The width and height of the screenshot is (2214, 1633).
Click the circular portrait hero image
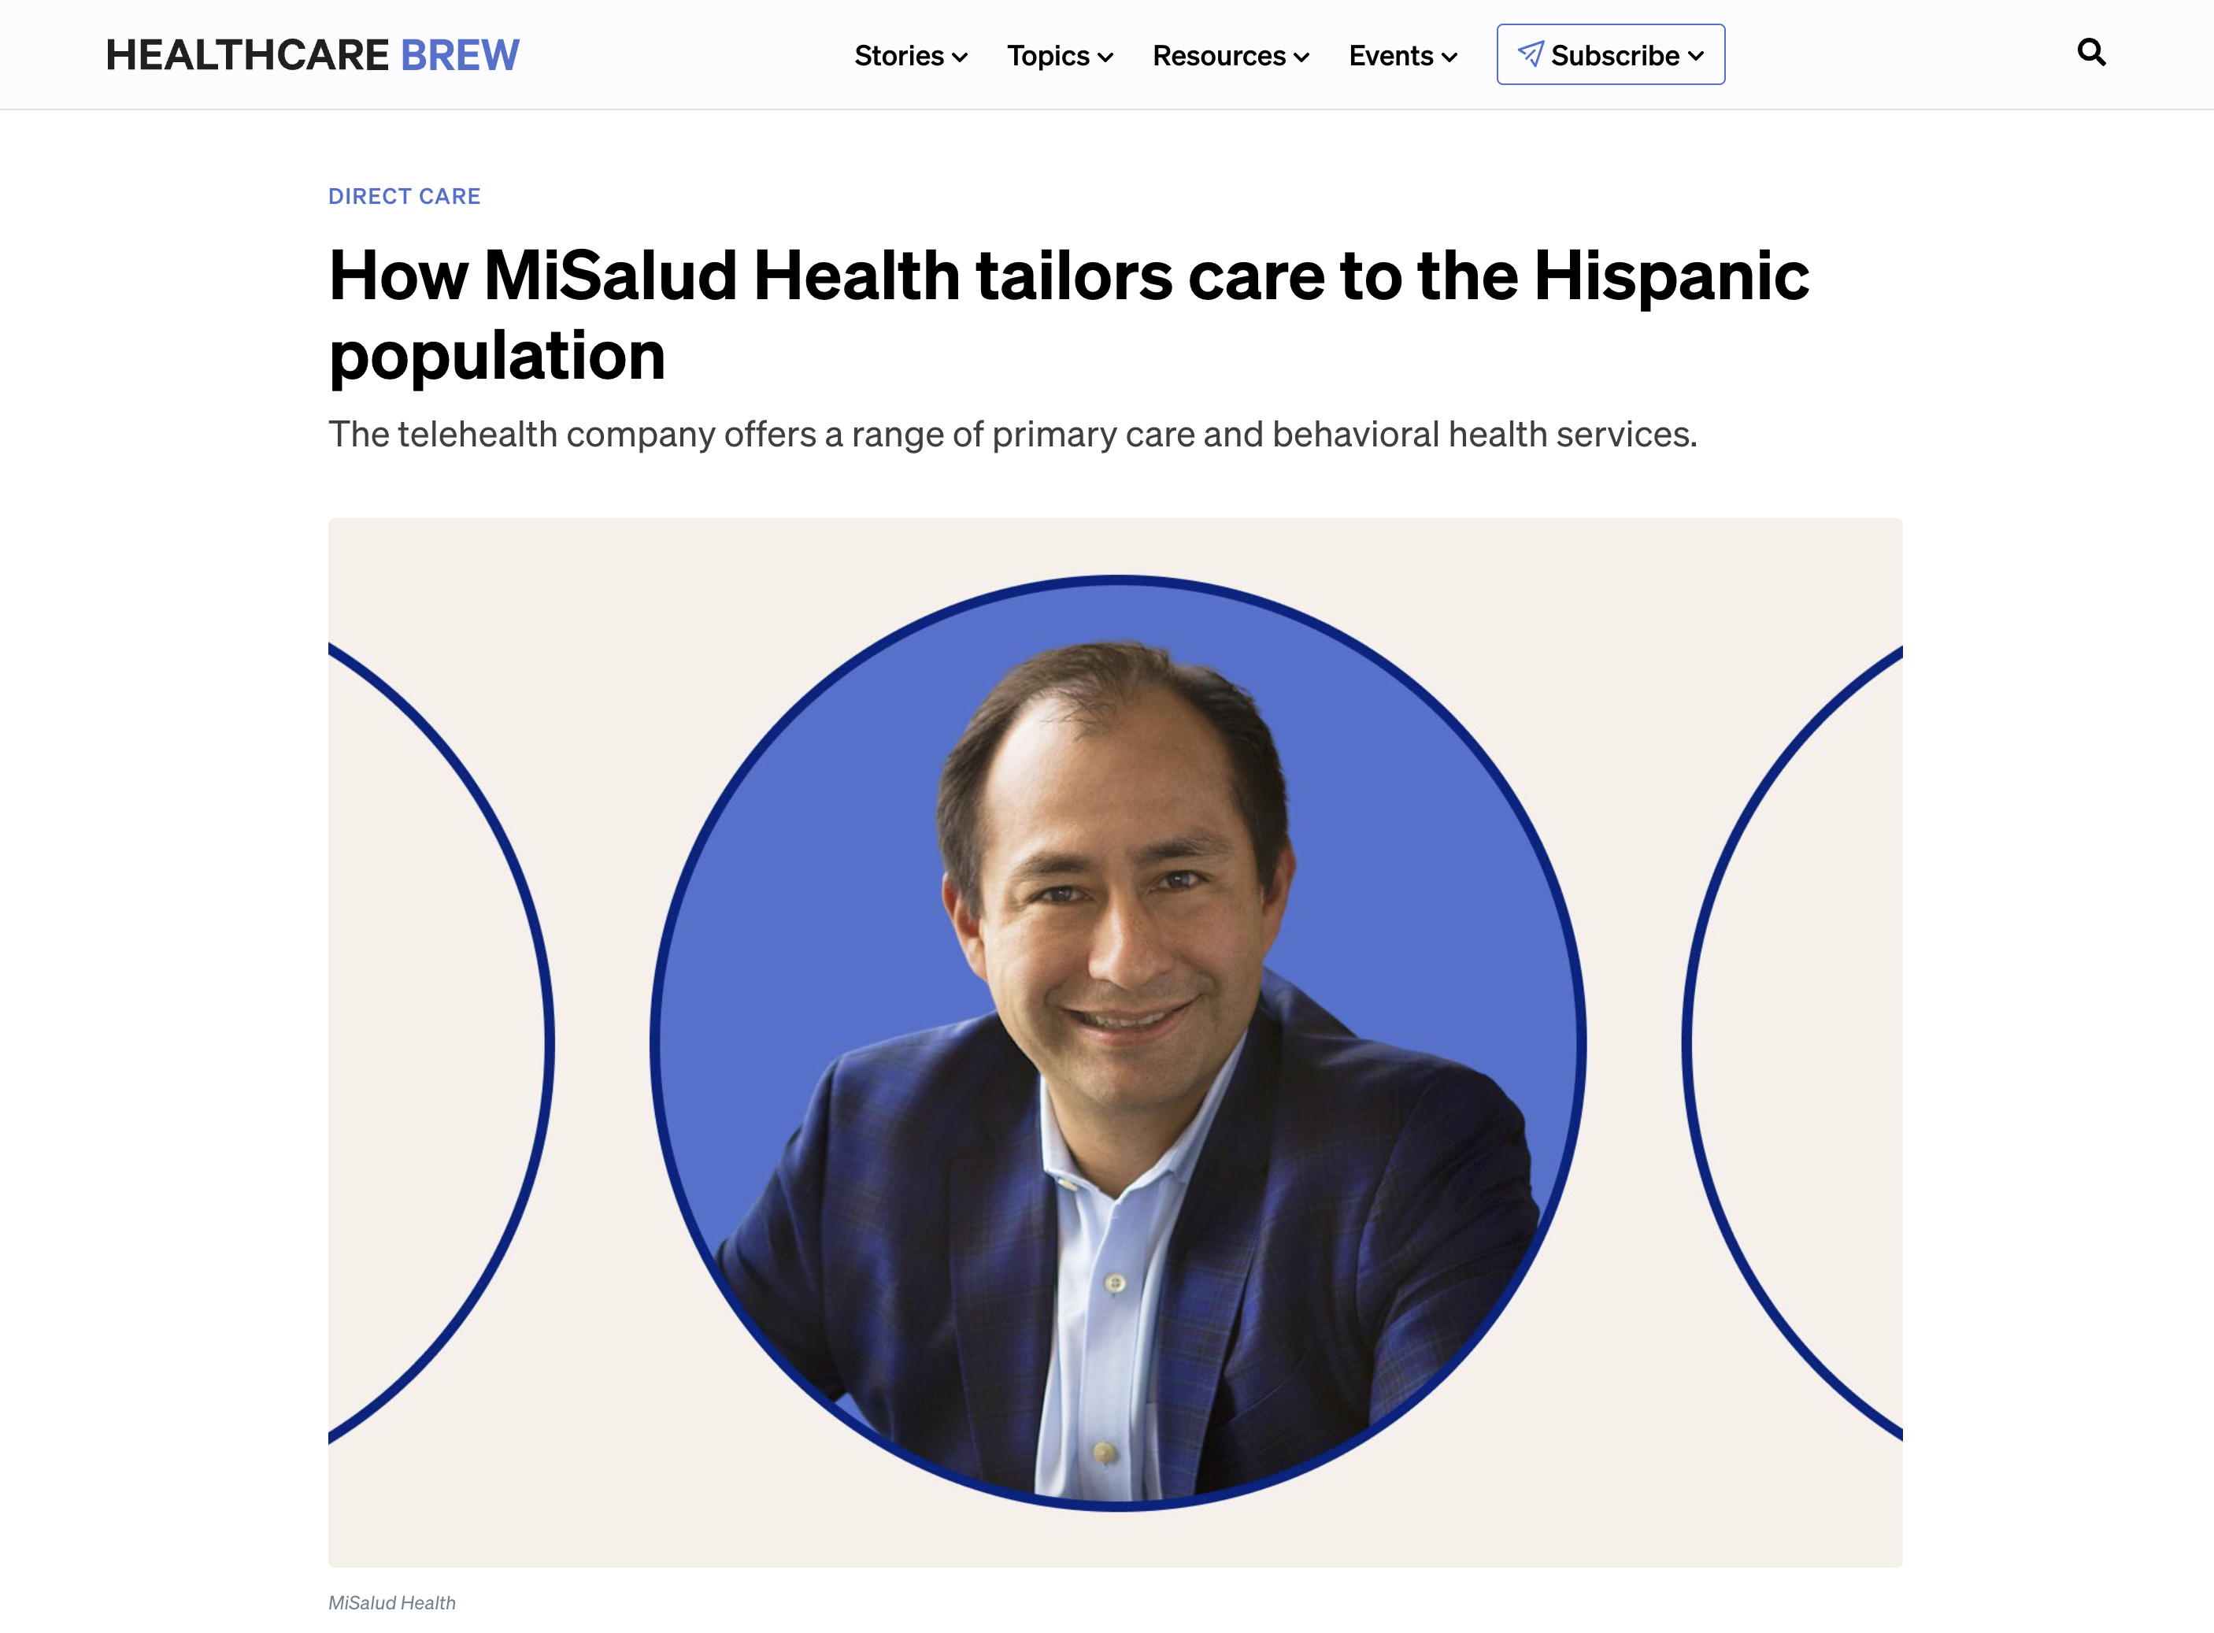click(1118, 1042)
